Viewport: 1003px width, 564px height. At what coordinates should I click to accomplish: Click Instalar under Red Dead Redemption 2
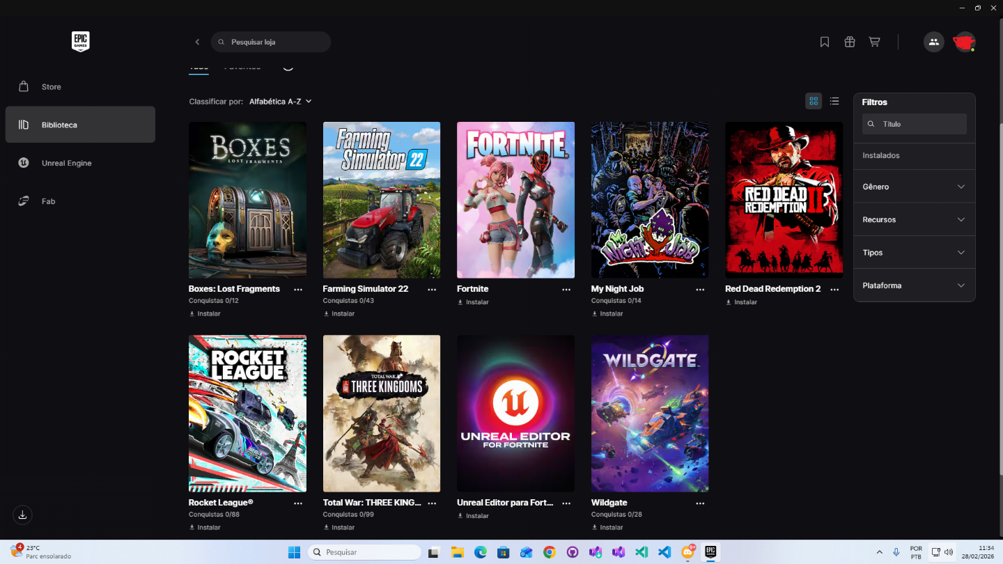741,302
